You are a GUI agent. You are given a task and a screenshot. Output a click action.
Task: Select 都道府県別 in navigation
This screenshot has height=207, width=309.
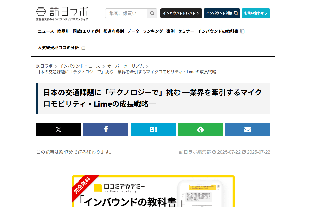coord(113,31)
